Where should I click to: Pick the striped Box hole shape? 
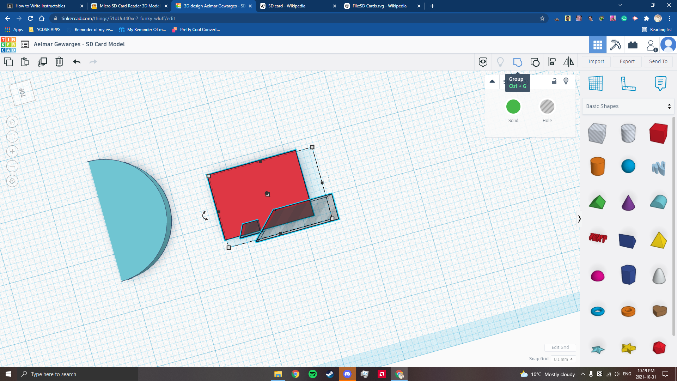(x=597, y=133)
